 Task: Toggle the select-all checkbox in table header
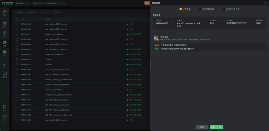tap(17, 20)
